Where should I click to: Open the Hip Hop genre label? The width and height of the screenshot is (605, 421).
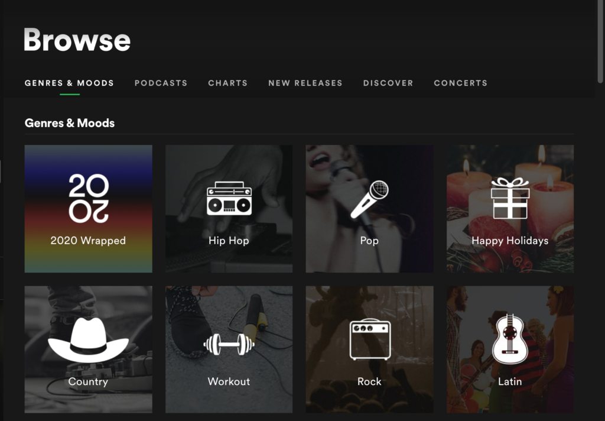[229, 241]
